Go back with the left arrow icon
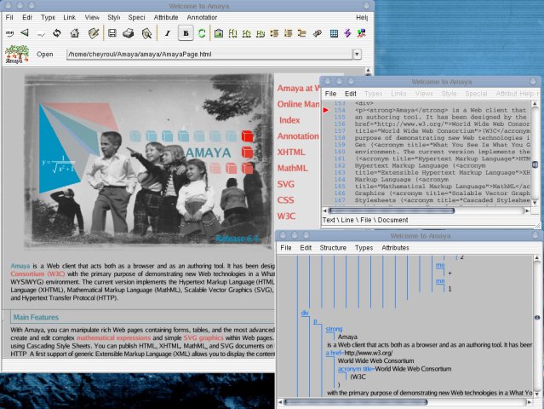Image resolution: width=544 pixels, height=409 pixels. point(25,33)
